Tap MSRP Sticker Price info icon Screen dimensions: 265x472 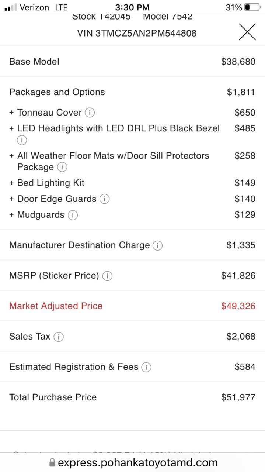107,276
